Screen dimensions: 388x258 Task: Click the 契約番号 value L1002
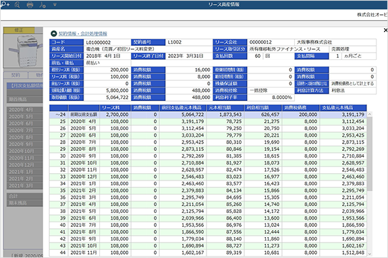pos(189,42)
